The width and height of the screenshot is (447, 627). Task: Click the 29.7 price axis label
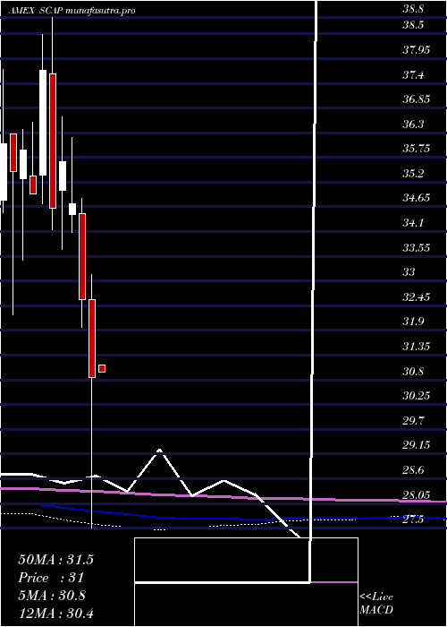pos(413,420)
